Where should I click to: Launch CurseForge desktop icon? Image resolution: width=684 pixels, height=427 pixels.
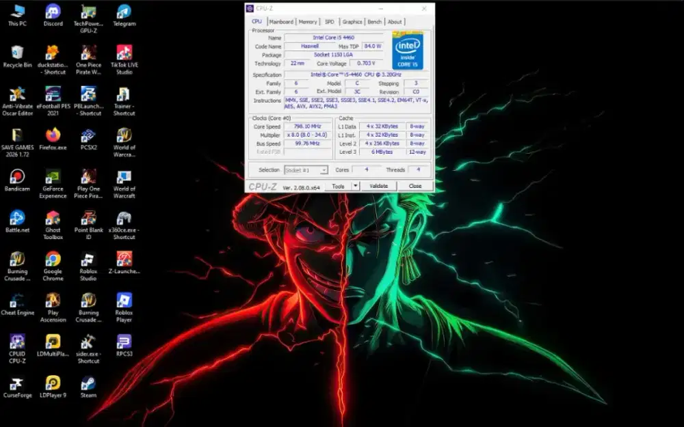click(x=17, y=387)
